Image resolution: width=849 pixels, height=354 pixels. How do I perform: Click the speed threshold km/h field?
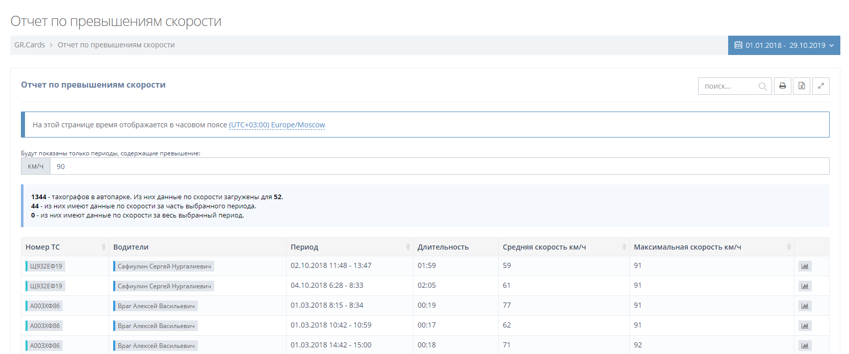point(439,167)
